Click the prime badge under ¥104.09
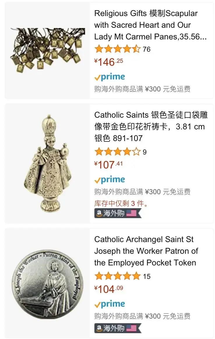Screen dimensions: 215x339 110,304
